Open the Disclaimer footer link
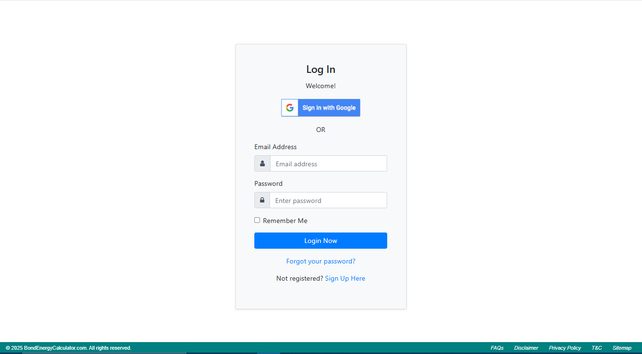This screenshot has height=354, width=642. [526, 348]
